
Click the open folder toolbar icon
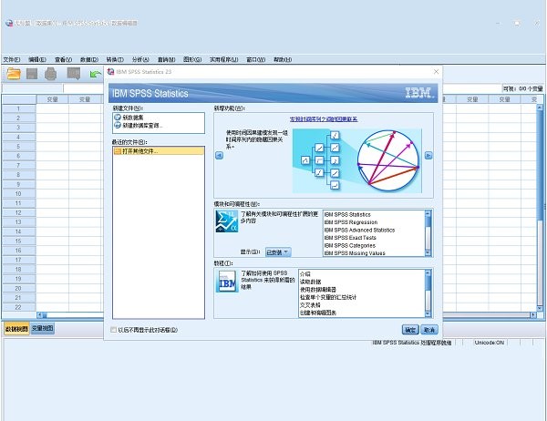point(14,74)
